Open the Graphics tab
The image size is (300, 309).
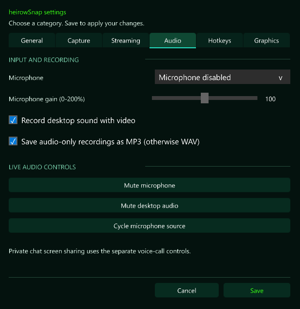(x=267, y=41)
